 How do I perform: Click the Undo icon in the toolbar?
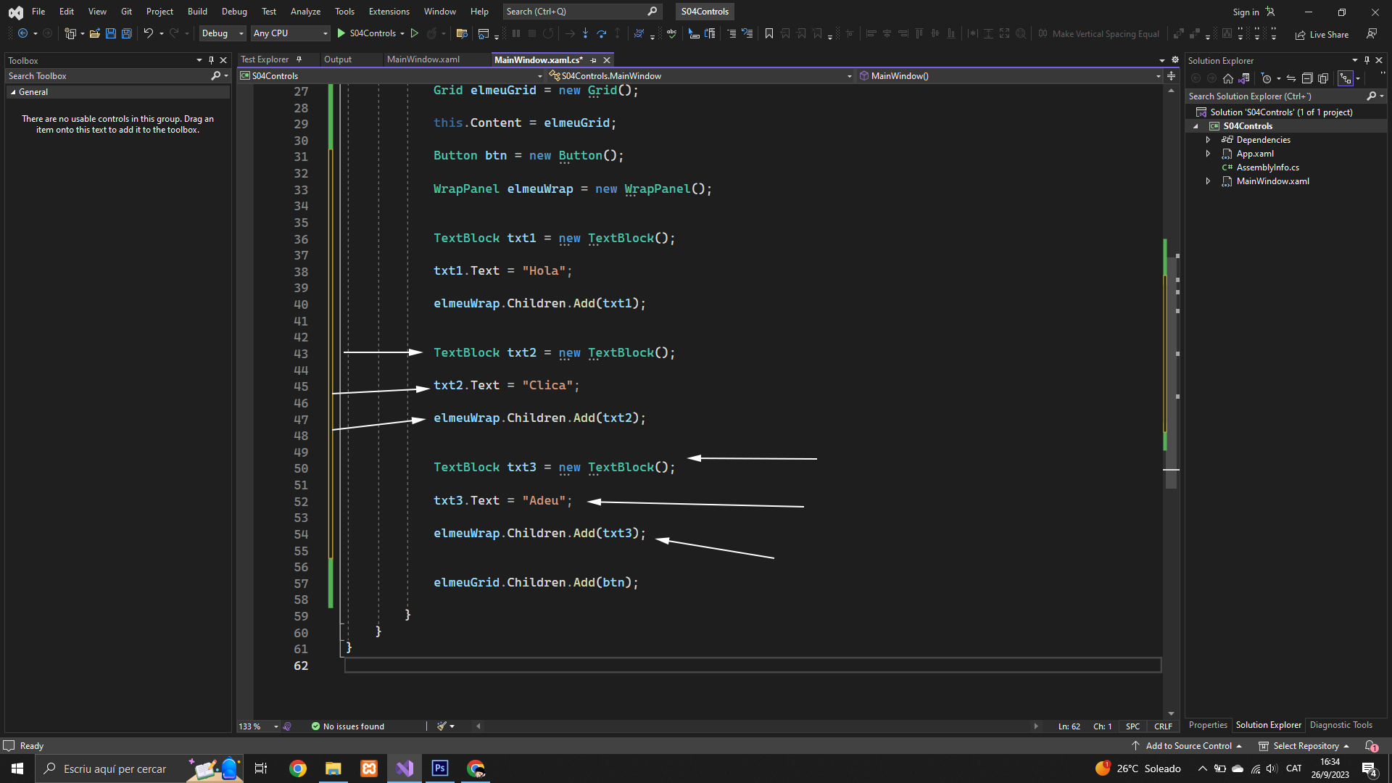tap(148, 33)
